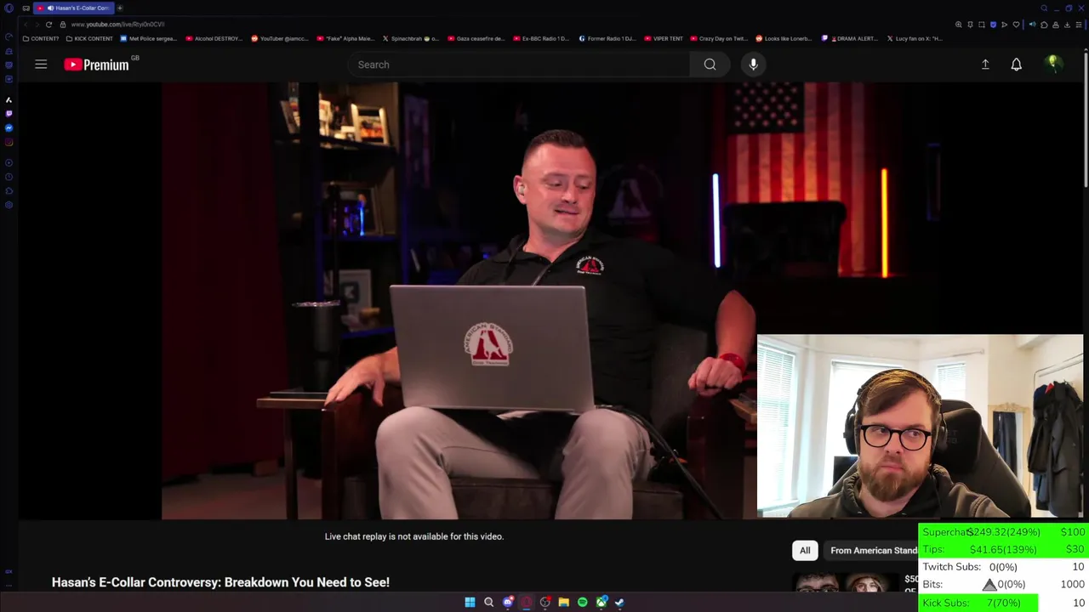
Task: Open the CONTENT? bookmarks folder
Action: (41, 38)
